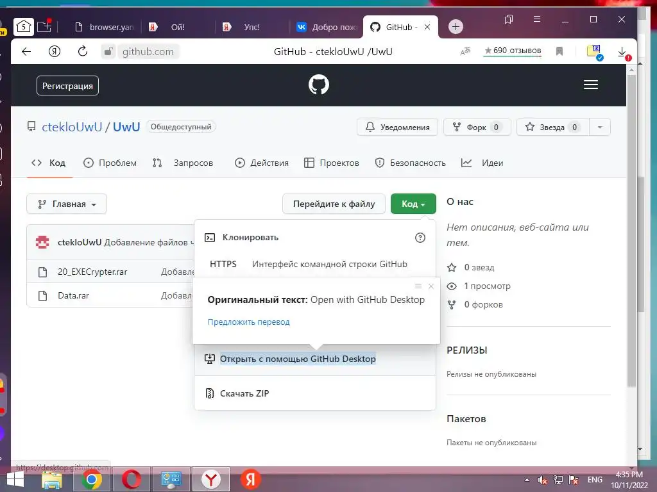This screenshot has height=492, width=657.
Task: Toggle the green Код dropdown button
Action: click(413, 204)
